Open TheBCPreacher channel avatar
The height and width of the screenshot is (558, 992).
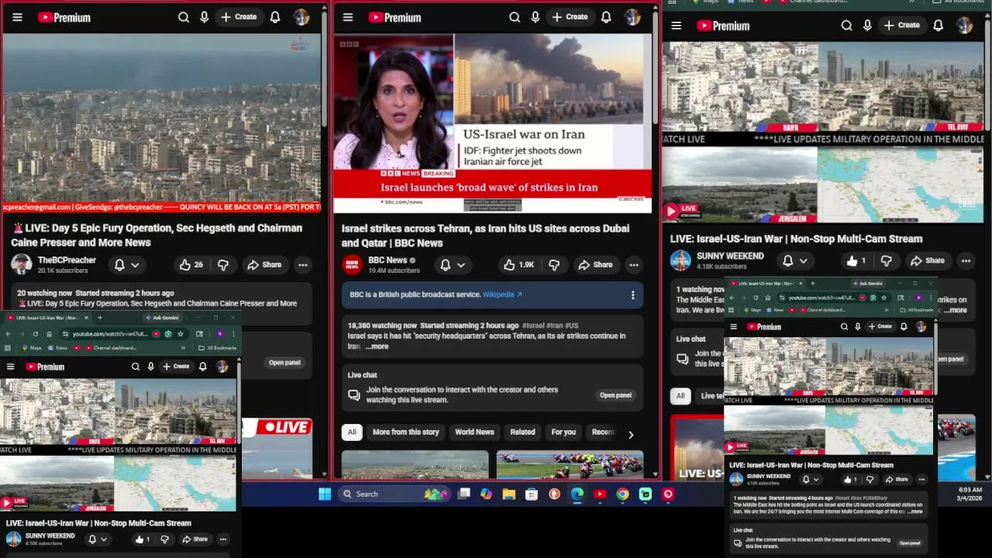[22, 264]
